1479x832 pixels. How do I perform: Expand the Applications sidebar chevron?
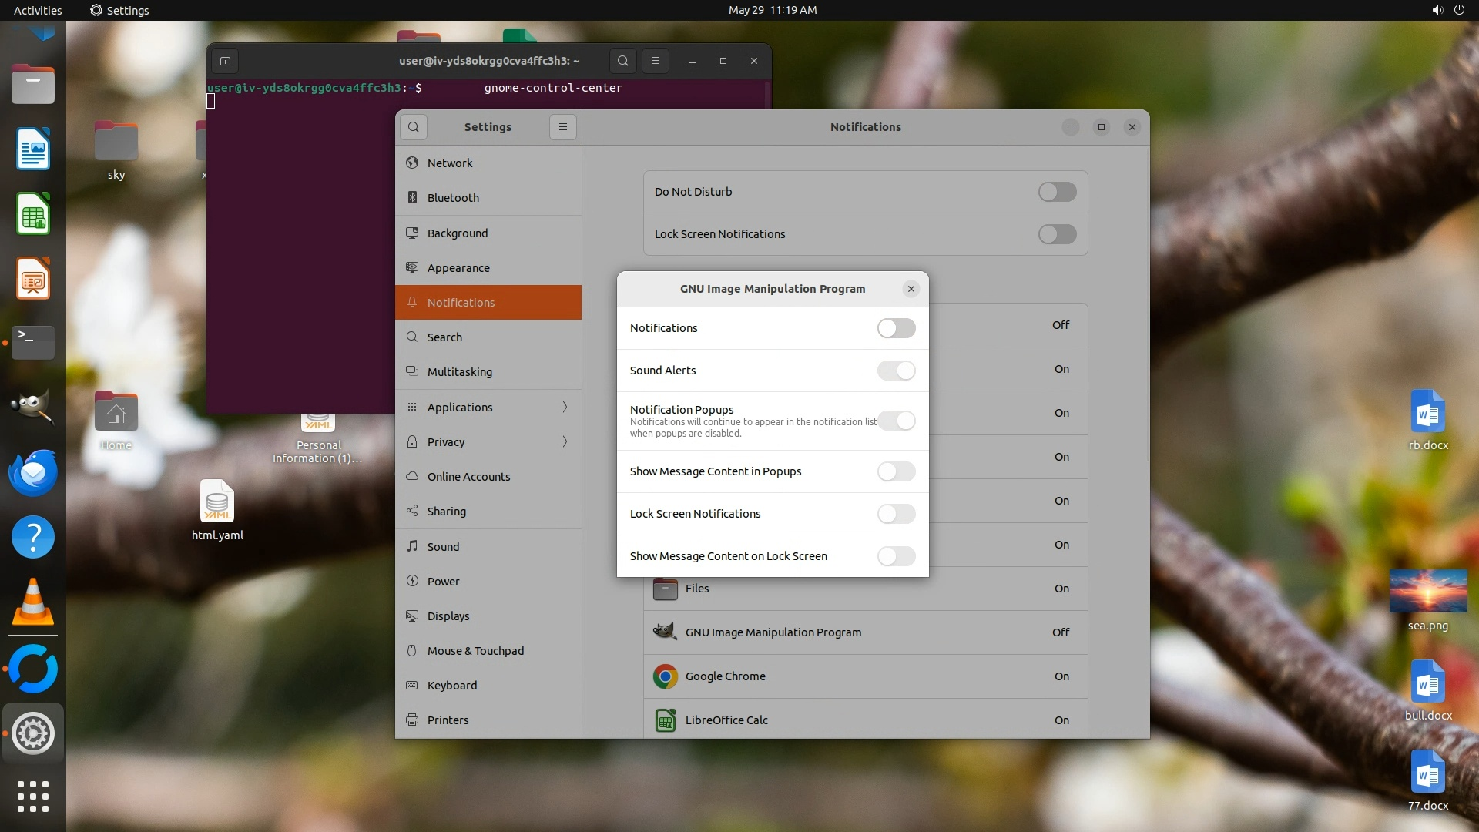pos(565,407)
